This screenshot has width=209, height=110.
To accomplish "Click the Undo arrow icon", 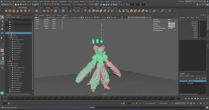I will 23,5.
